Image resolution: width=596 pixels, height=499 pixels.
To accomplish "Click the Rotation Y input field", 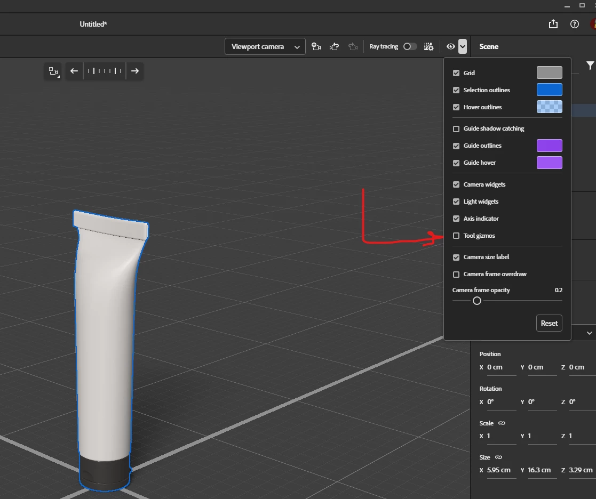I will click(542, 402).
